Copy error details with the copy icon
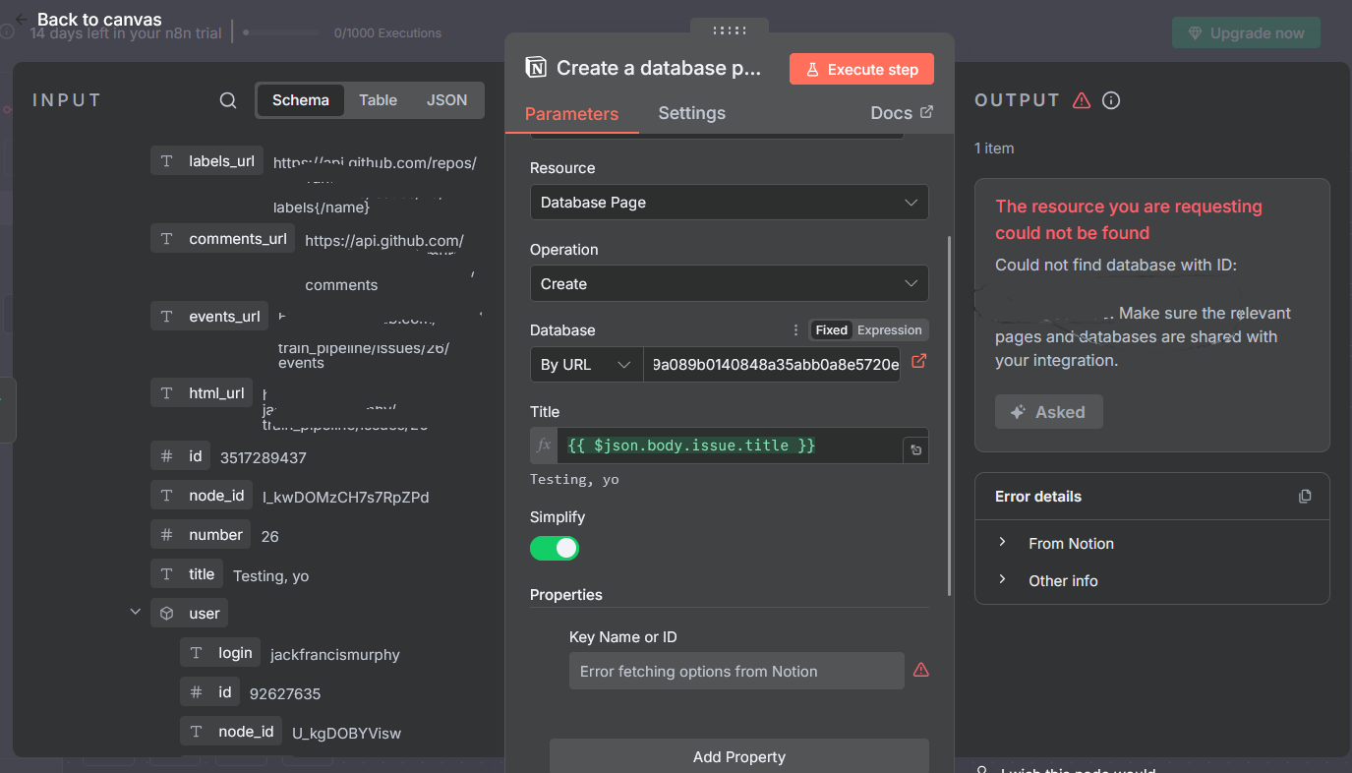This screenshot has height=773, width=1352. pyautogui.click(x=1305, y=497)
